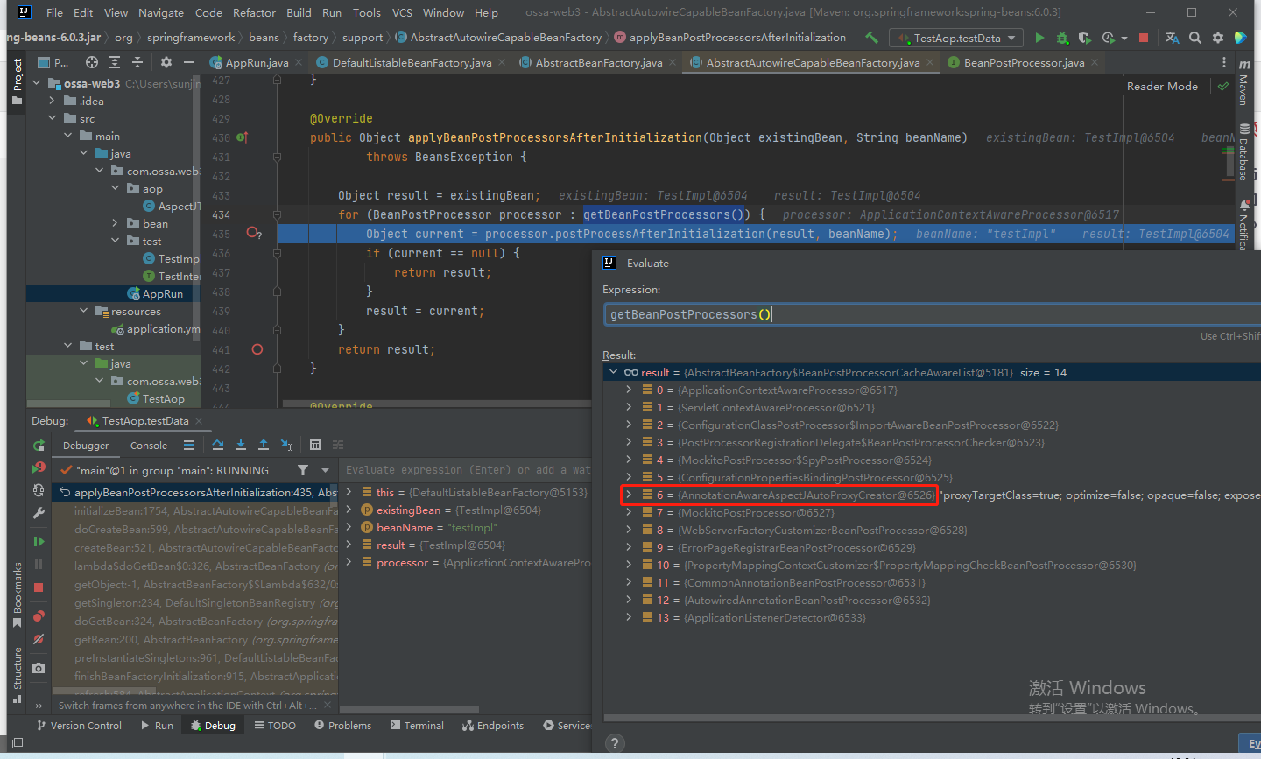Open the thread selector dropdown arrow

coord(325,470)
